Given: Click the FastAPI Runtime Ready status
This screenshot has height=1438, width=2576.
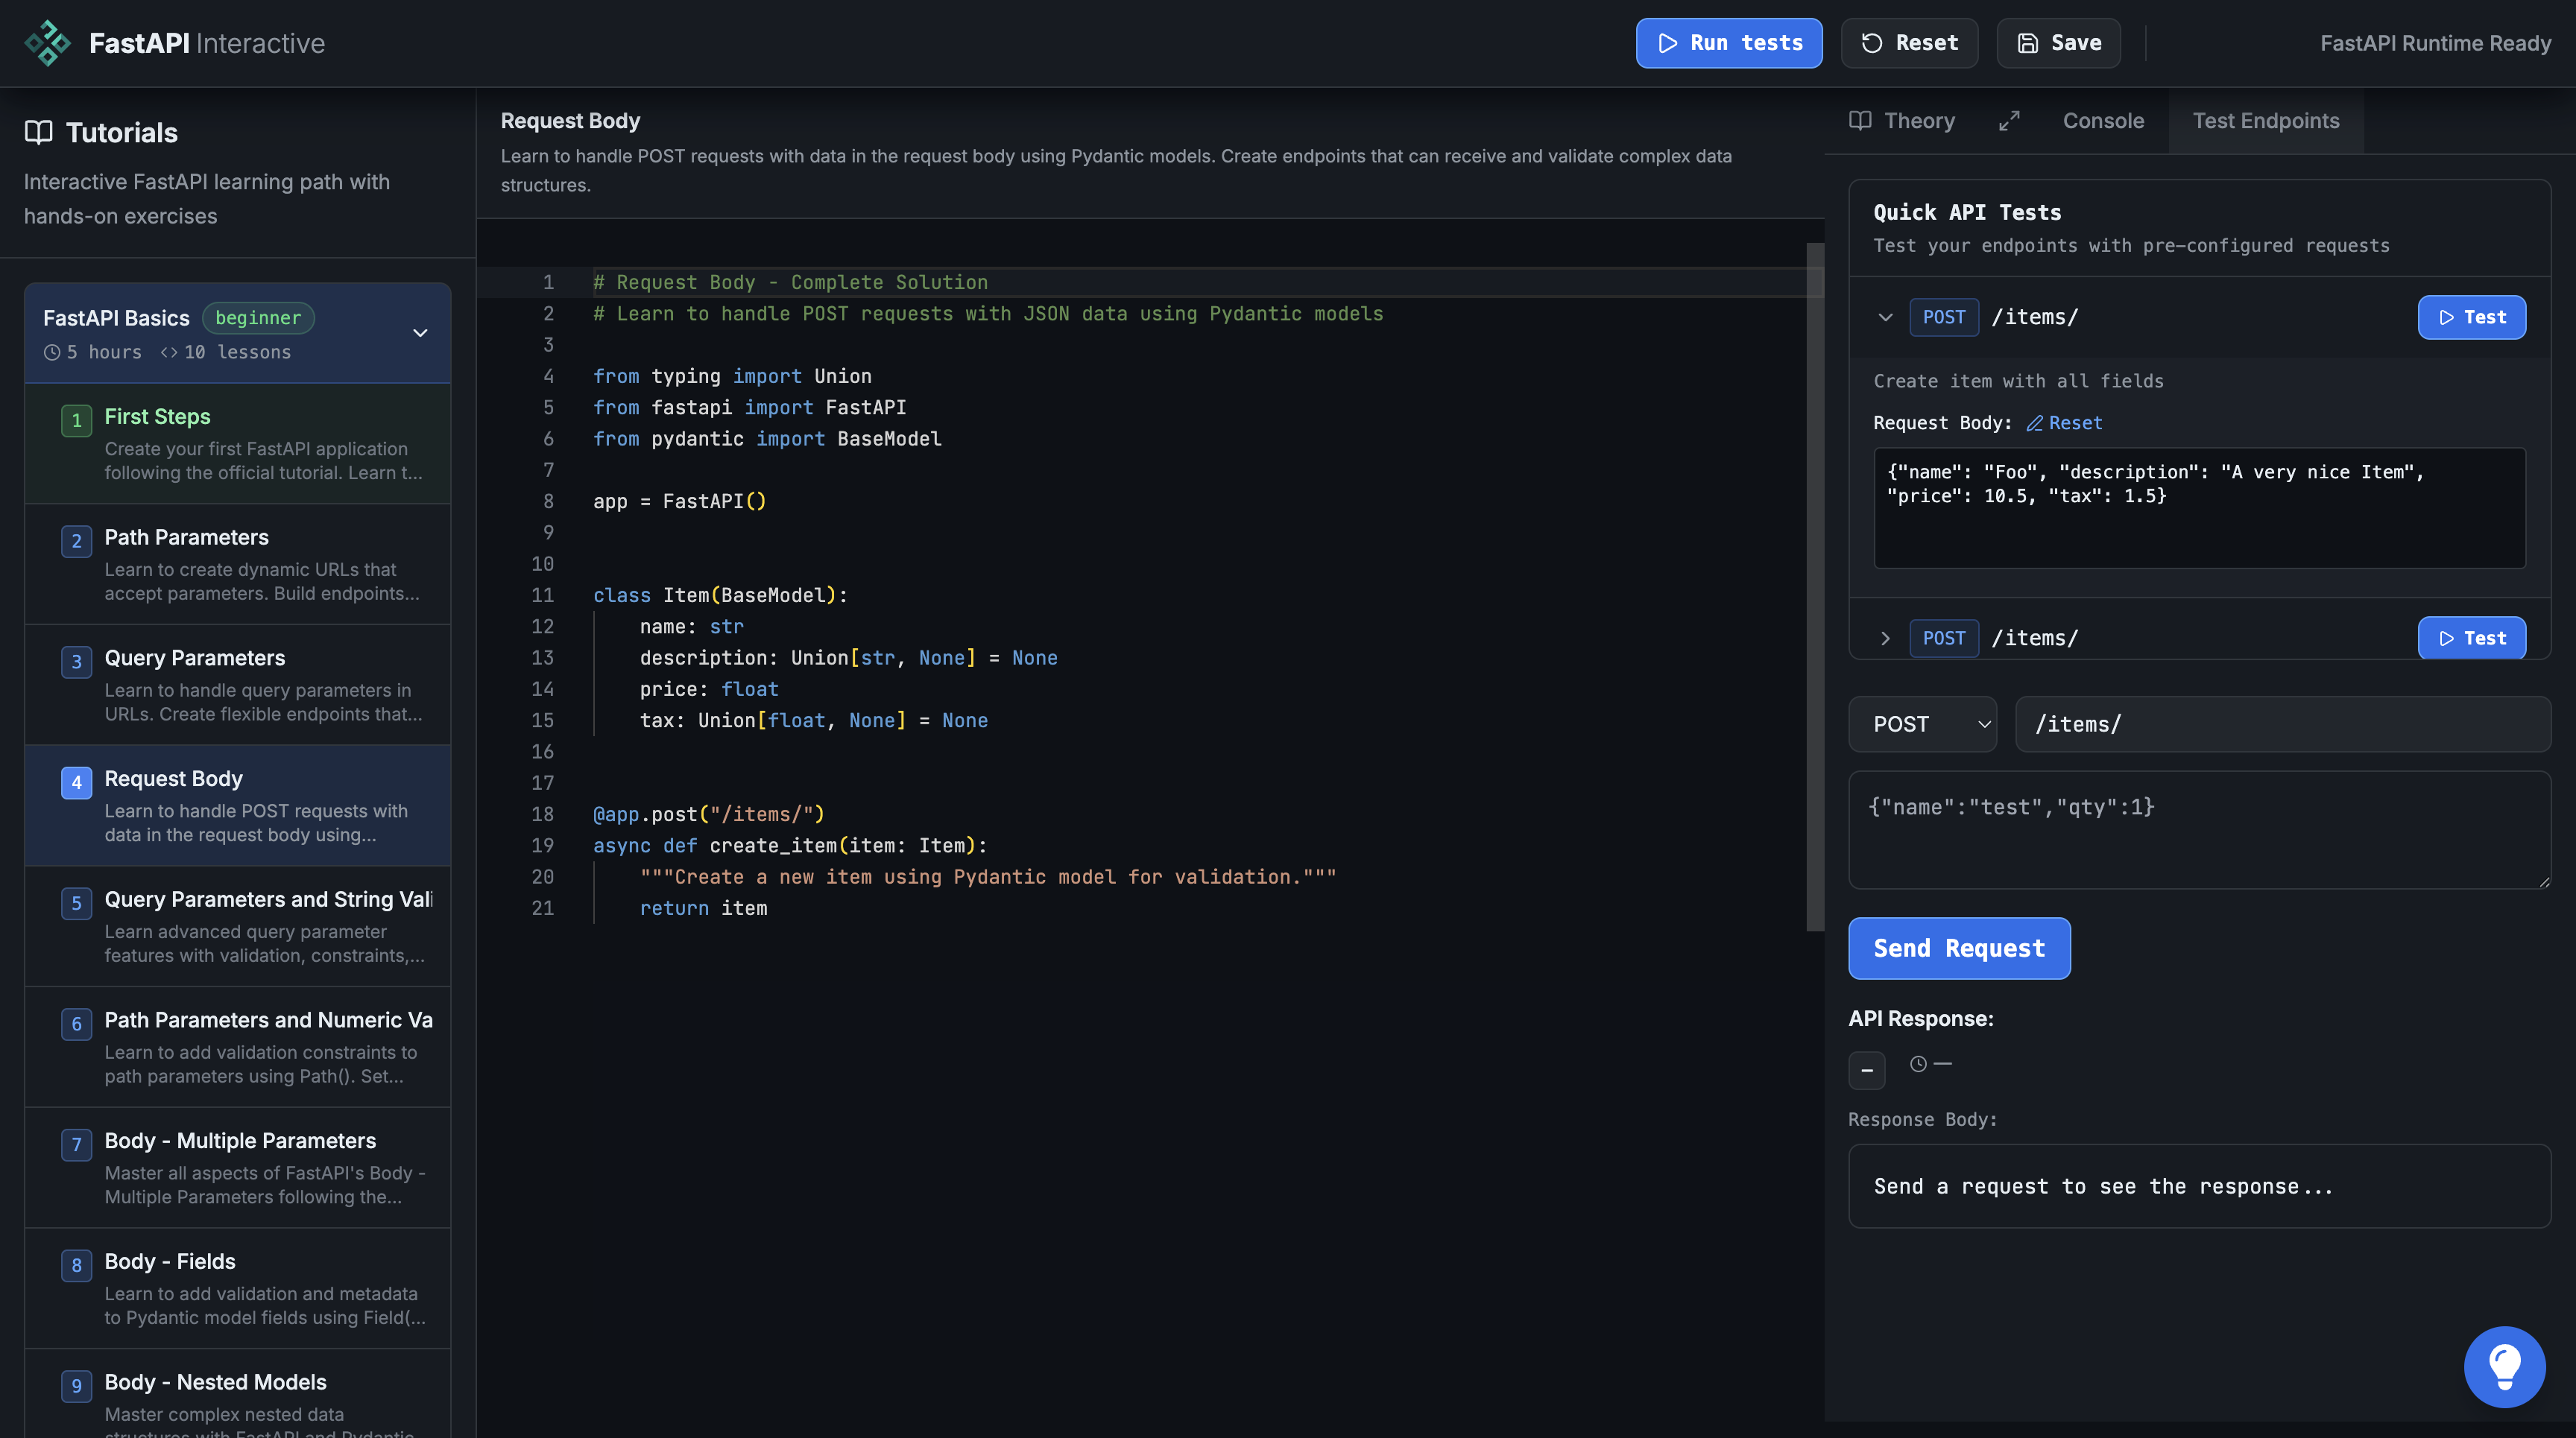Looking at the screenshot, I should point(2435,43).
